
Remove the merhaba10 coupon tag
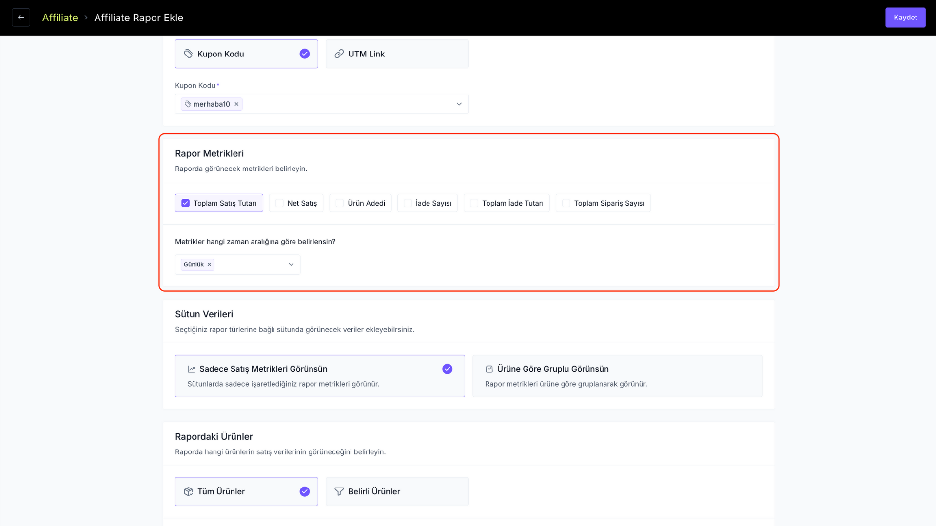point(236,104)
